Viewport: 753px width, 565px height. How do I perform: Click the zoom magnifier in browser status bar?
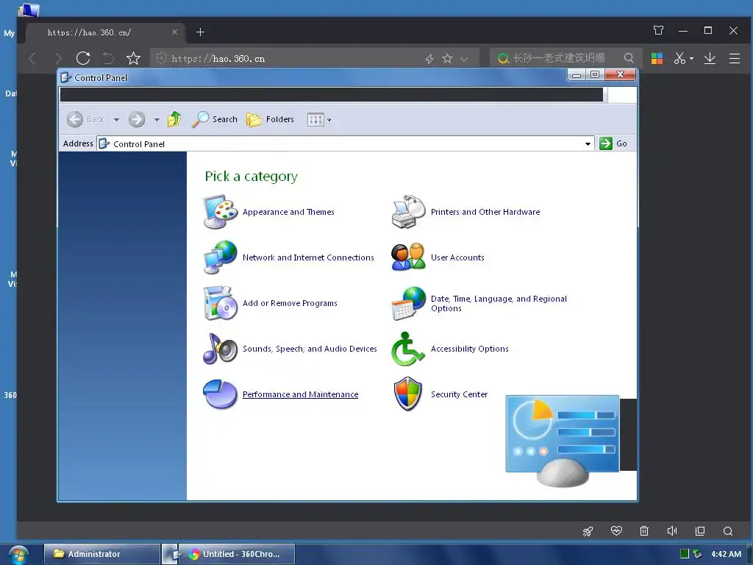click(x=728, y=531)
